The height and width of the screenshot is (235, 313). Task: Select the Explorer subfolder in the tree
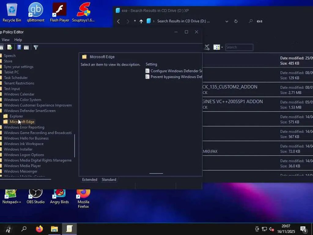pos(17,116)
